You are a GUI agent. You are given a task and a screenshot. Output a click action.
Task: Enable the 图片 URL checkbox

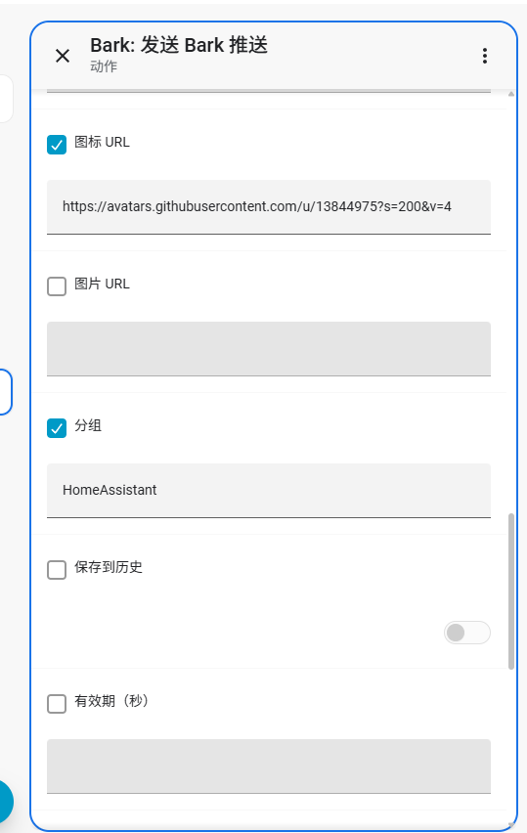57,286
